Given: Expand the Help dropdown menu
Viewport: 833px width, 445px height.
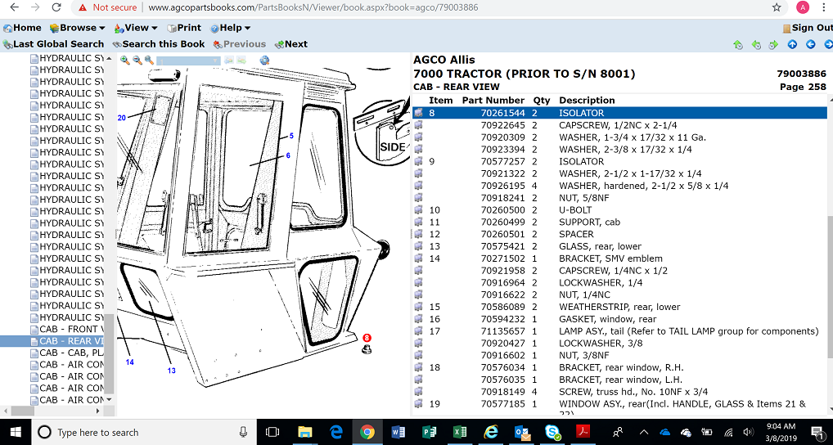Looking at the screenshot, I should pyautogui.click(x=231, y=28).
